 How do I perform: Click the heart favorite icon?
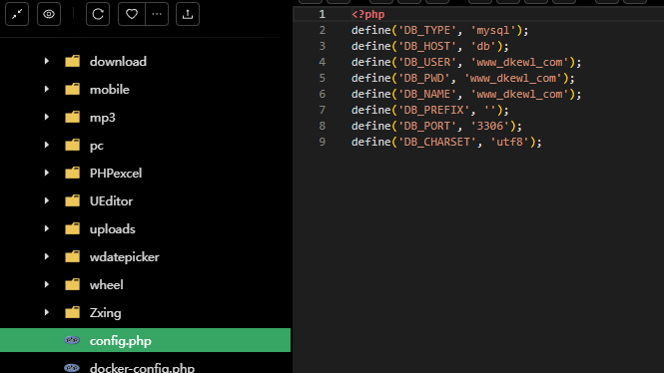(x=132, y=14)
